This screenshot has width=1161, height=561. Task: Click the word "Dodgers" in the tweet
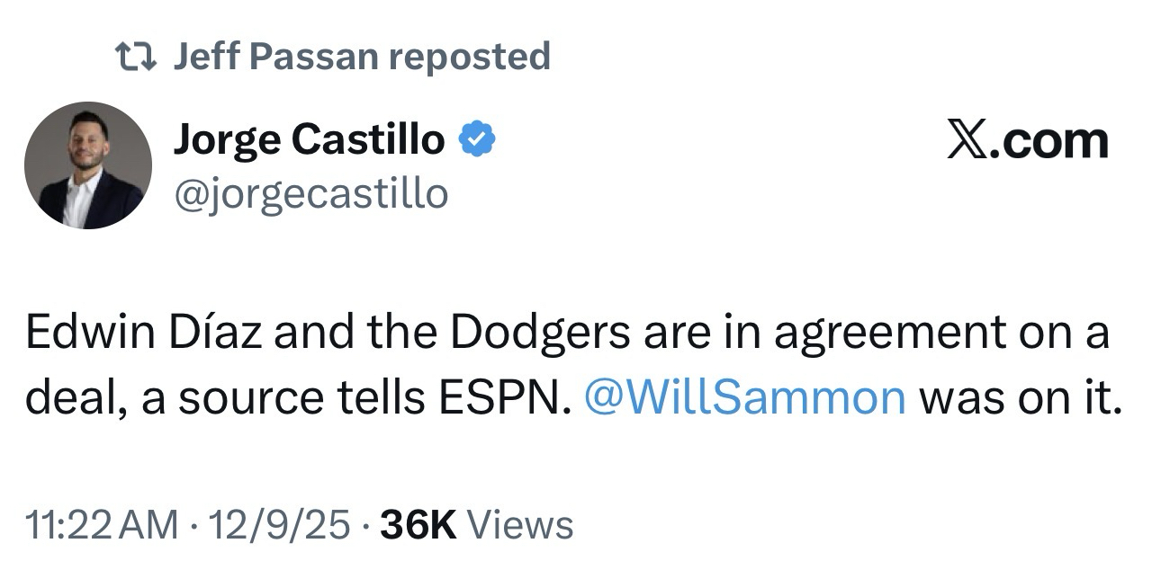click(x=540, y=333)
